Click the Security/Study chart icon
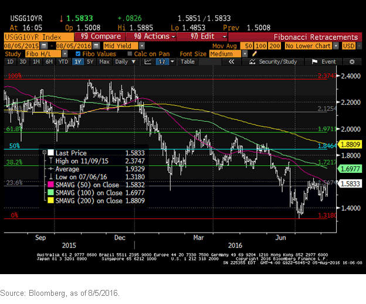 tap(252, 62)
